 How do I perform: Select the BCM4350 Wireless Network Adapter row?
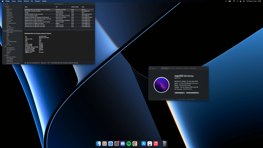(59, 10)
